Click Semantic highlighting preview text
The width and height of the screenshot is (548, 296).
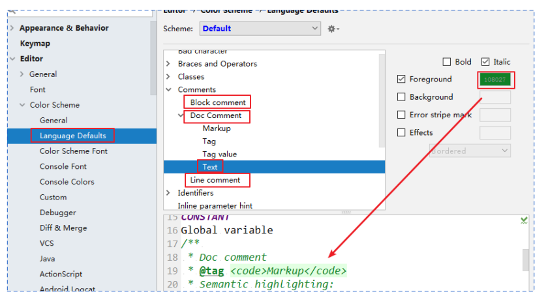tap(267, 284)
